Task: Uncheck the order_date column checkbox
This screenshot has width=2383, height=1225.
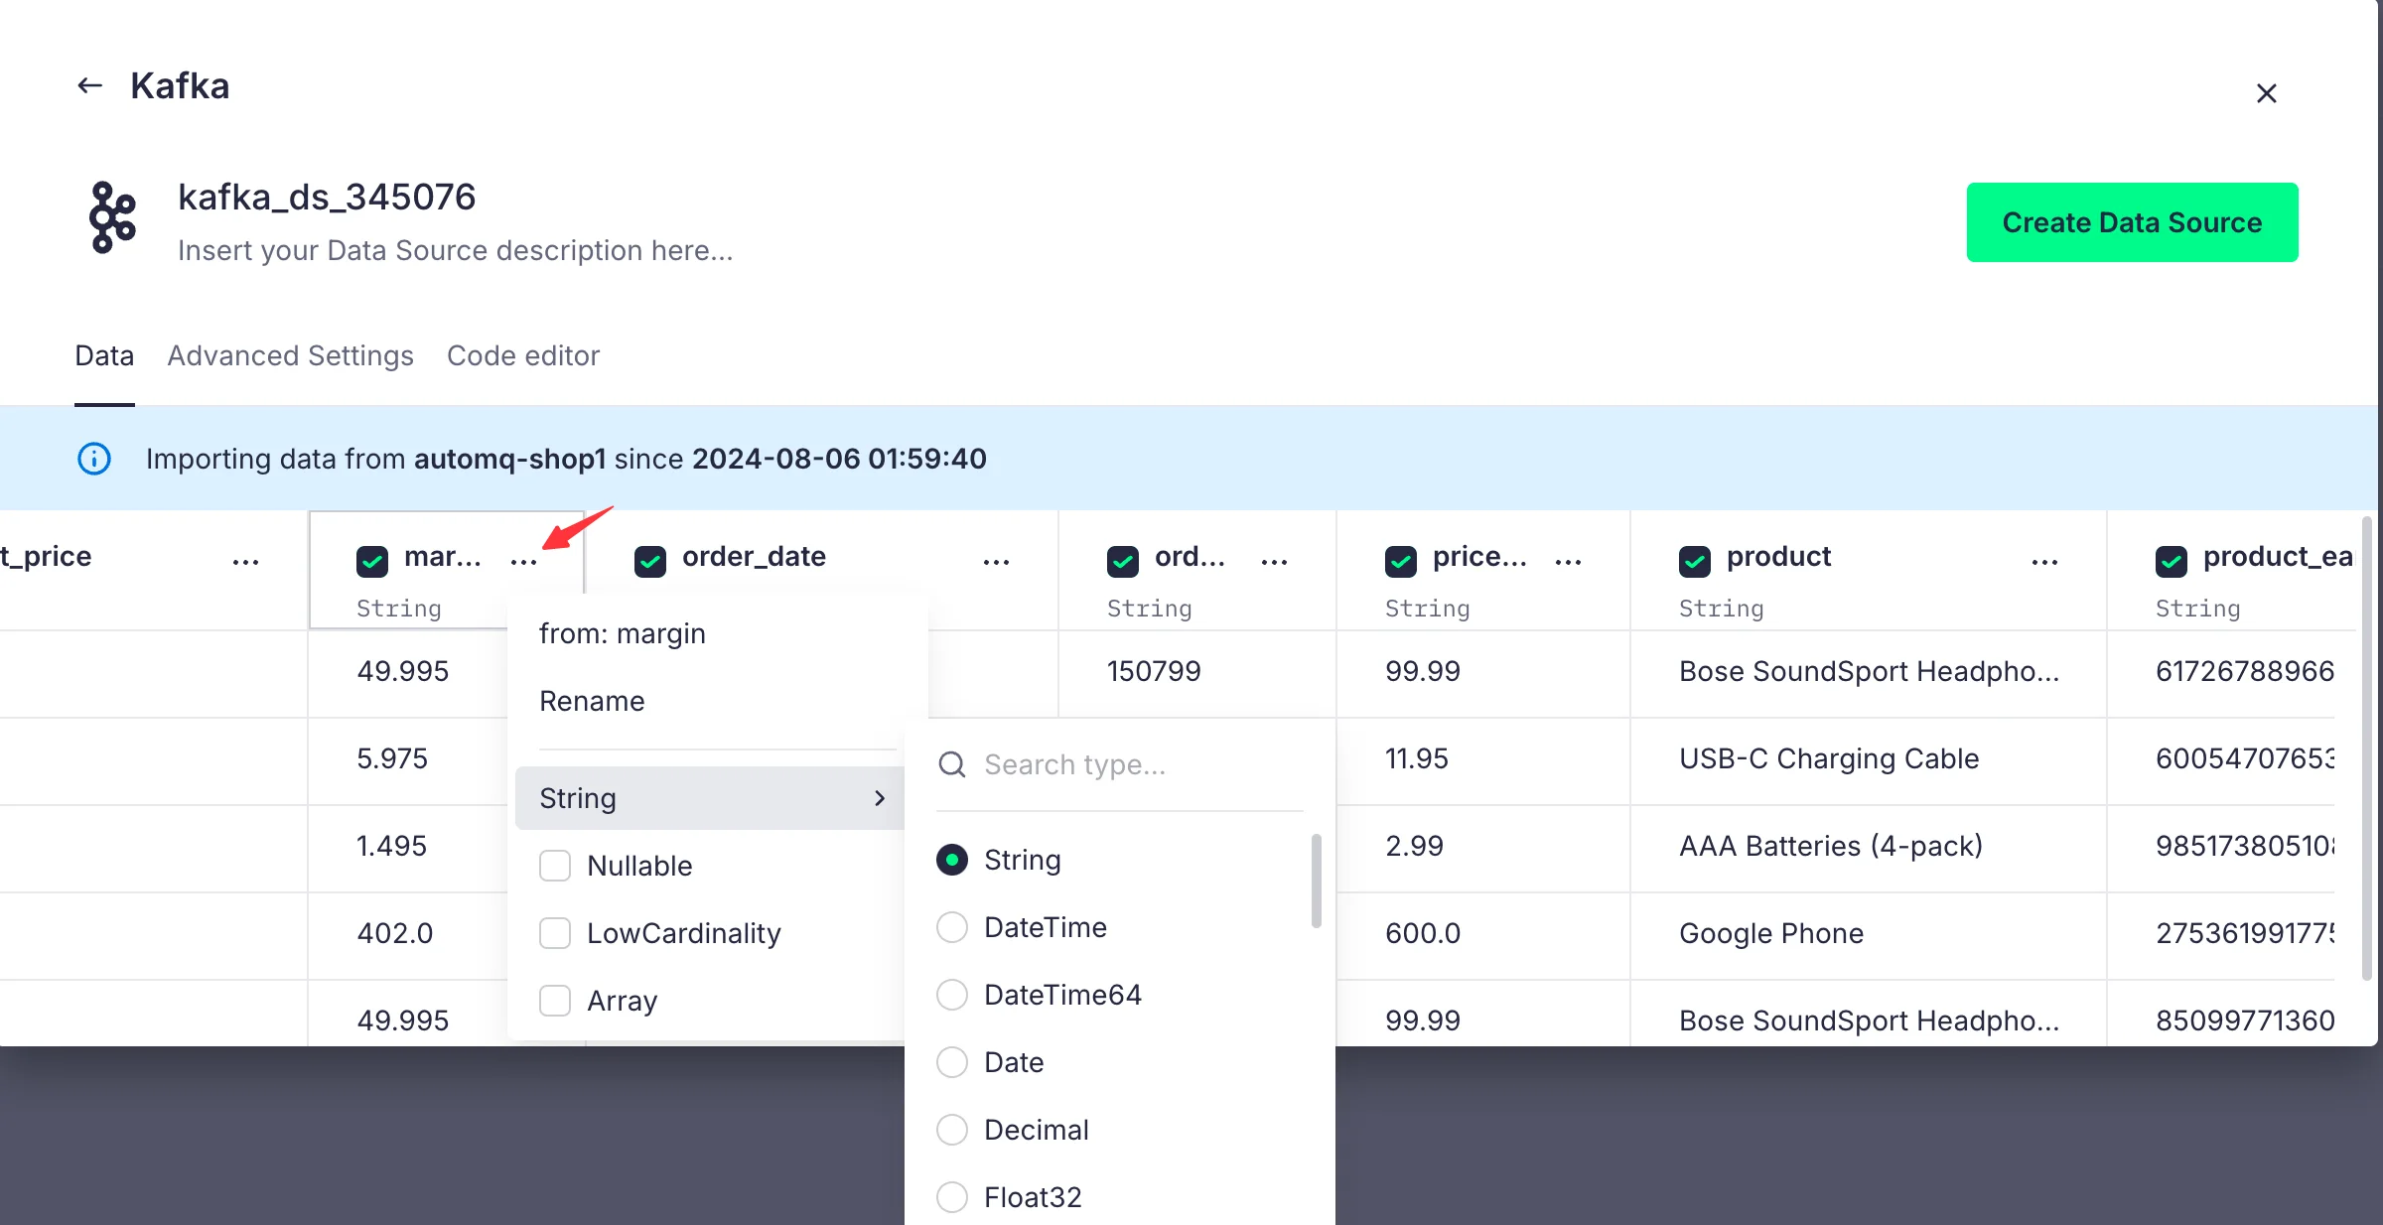Action: (650, 561)
